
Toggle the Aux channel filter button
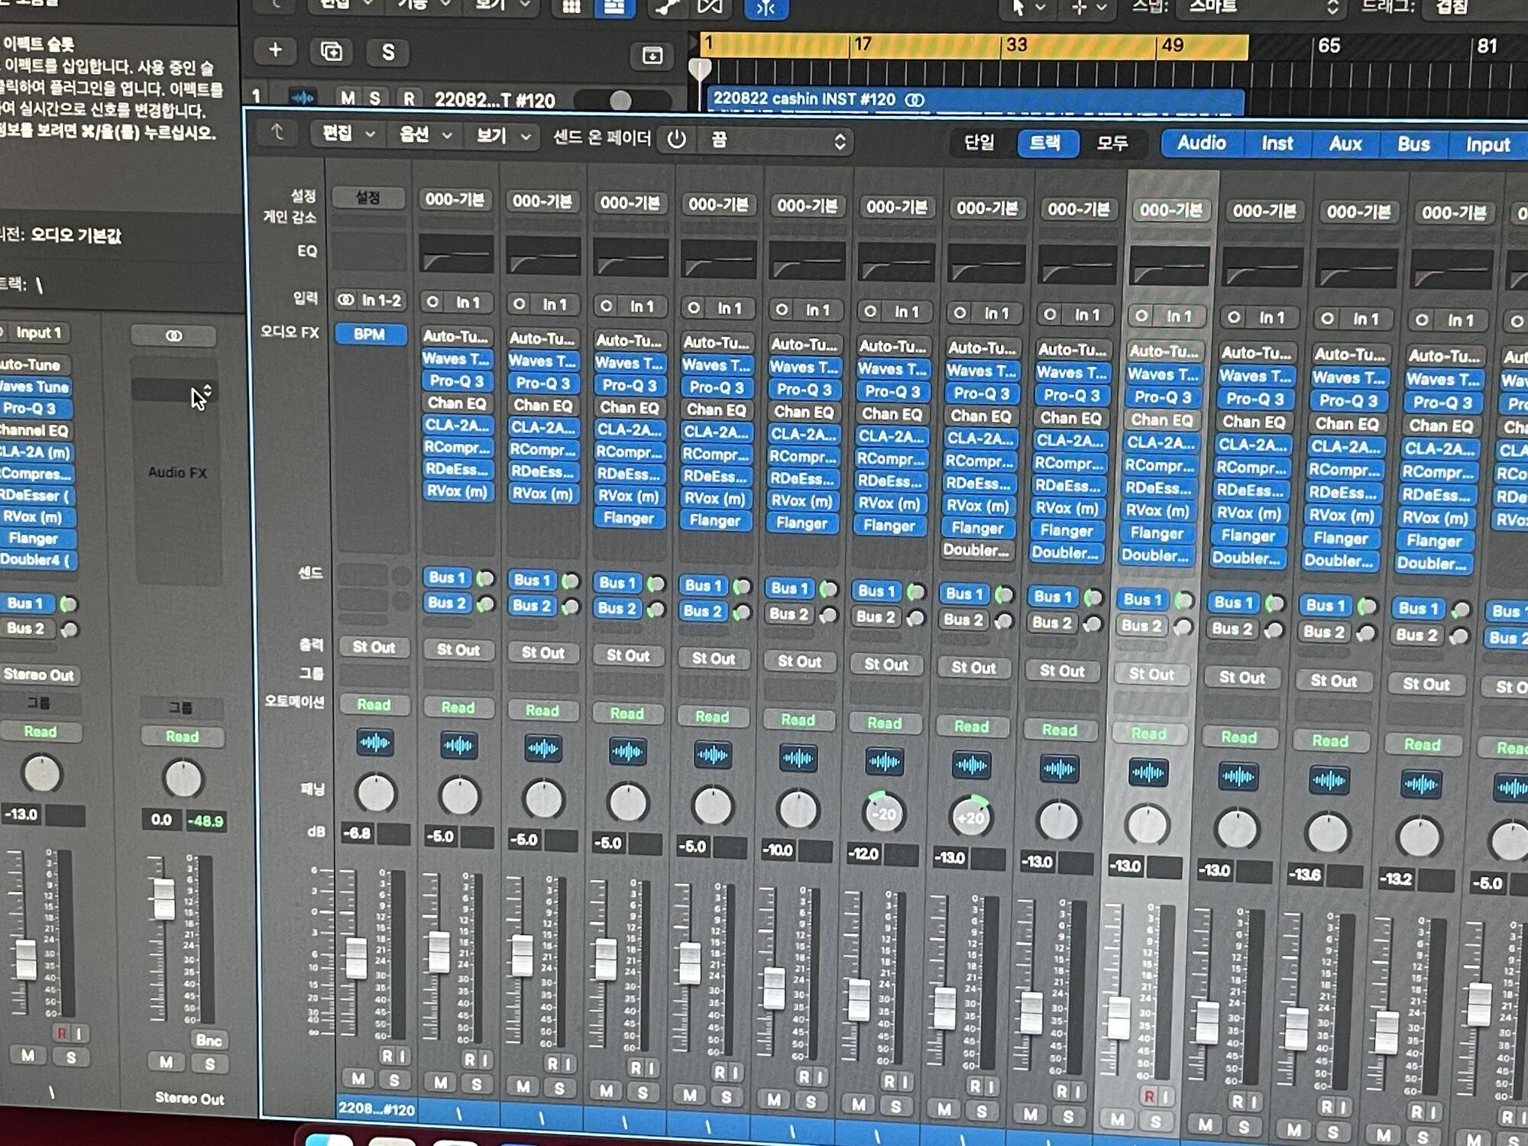point(1345,144)
